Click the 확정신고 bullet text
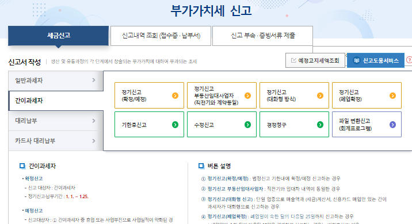The width and height of the screenshot is (412, 224). click(x=33, y=179)
